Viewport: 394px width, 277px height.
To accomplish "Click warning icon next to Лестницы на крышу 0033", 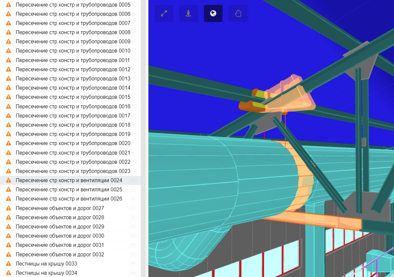I will pos(9,264).
